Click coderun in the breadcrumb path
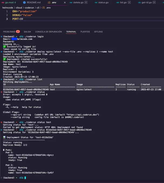Screen dimensions: 164x183 pos(29,8)
